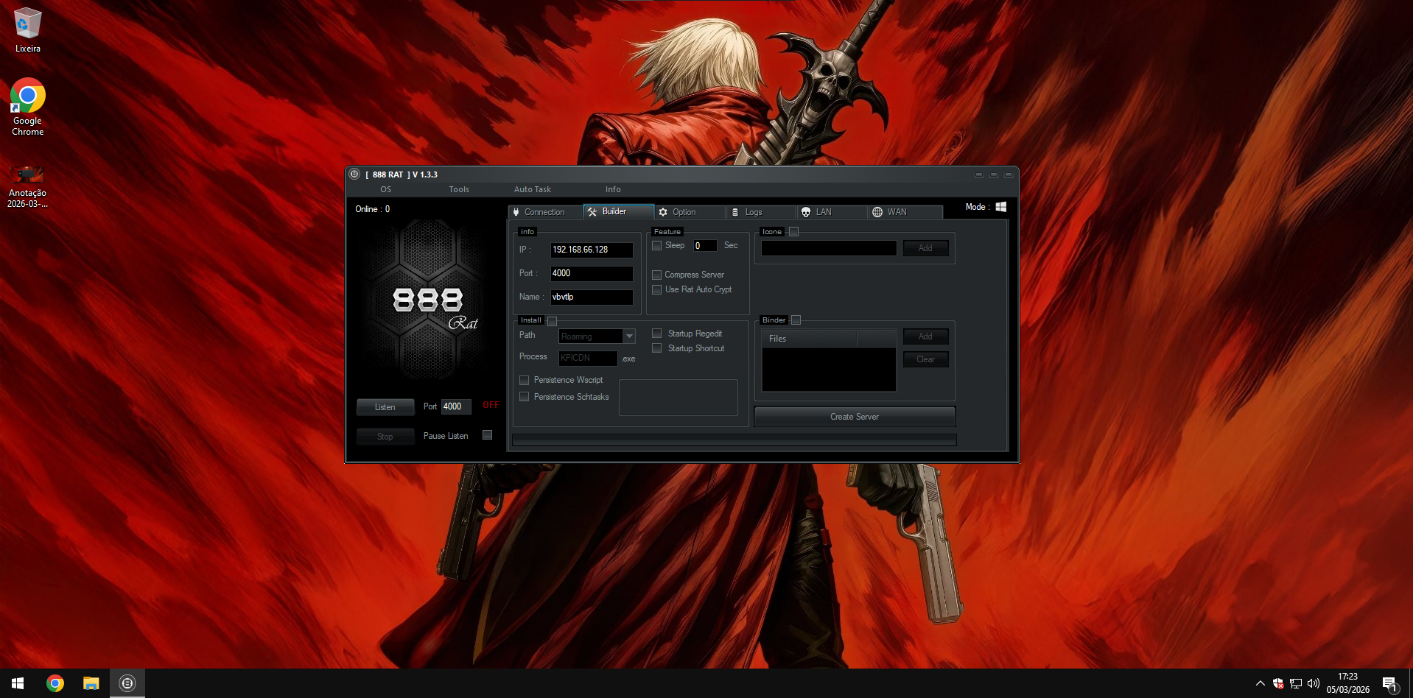This screenshot has height=698, width=1413.
Task: Click the red OFF status text
Action: coord(491,405)
